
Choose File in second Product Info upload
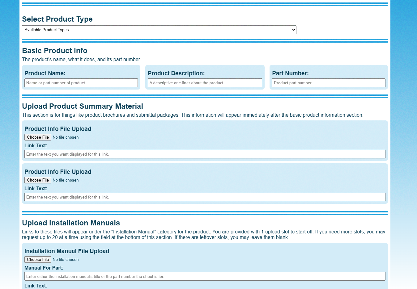pyautogui.click(x=38, y=180)
